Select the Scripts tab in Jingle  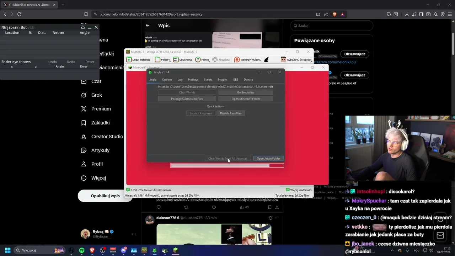coord(208,80)
